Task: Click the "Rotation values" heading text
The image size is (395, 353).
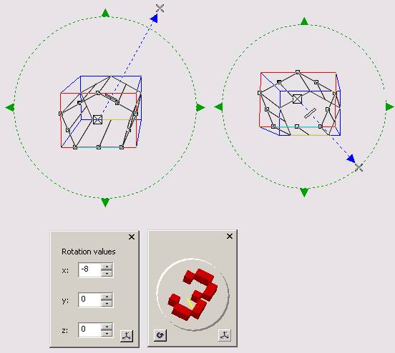Action: 89,252
